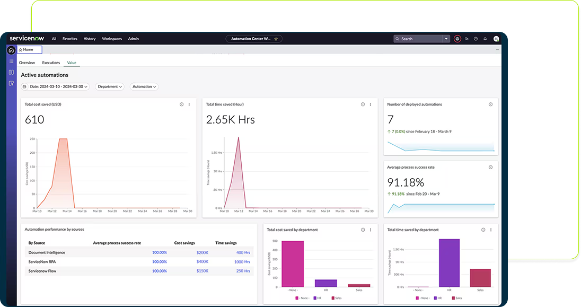Screen dimensions: 581x307
Task: Open the help question mark icon
Action: coord(476,39)
